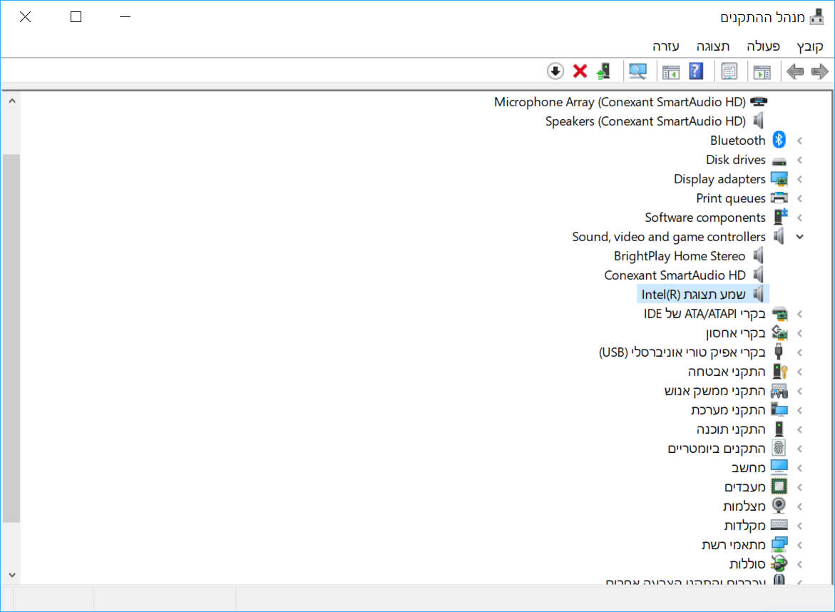The image size is (835, 612).
Task: Open the פעולה menu
Action: point(763,46)
